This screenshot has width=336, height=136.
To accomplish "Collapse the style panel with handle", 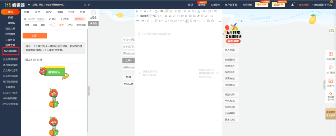I will coord(89,91).
